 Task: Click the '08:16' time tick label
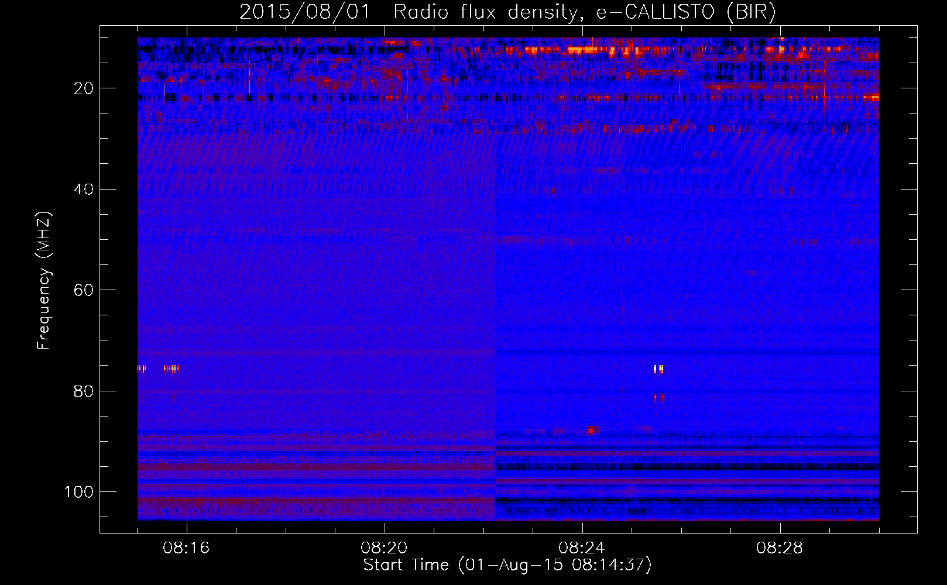coord(186,548)
